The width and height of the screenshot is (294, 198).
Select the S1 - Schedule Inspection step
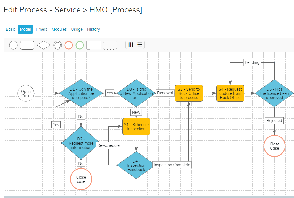(x=136, y=127)
